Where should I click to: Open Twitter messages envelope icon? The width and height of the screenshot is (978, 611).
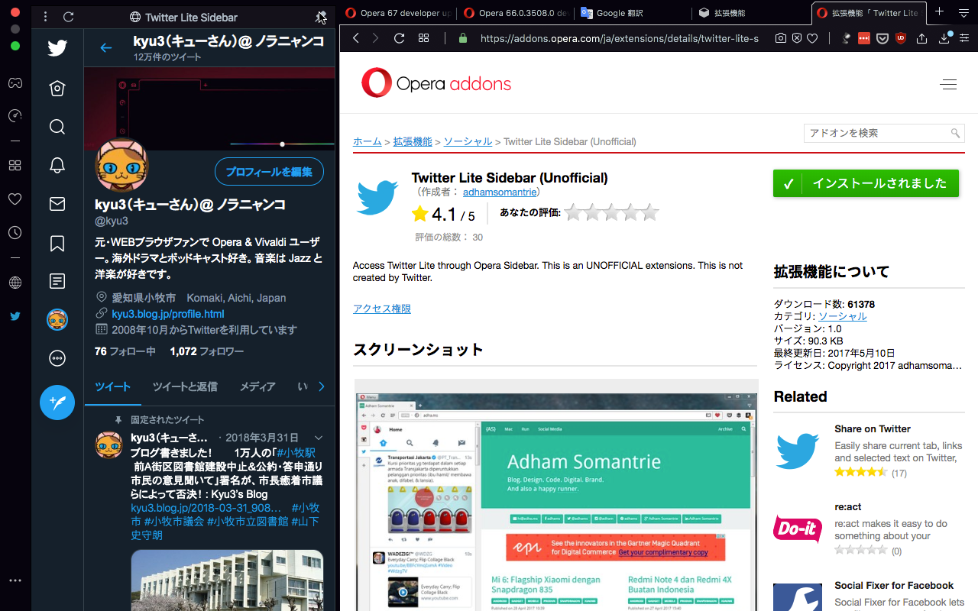coord(57,204)
